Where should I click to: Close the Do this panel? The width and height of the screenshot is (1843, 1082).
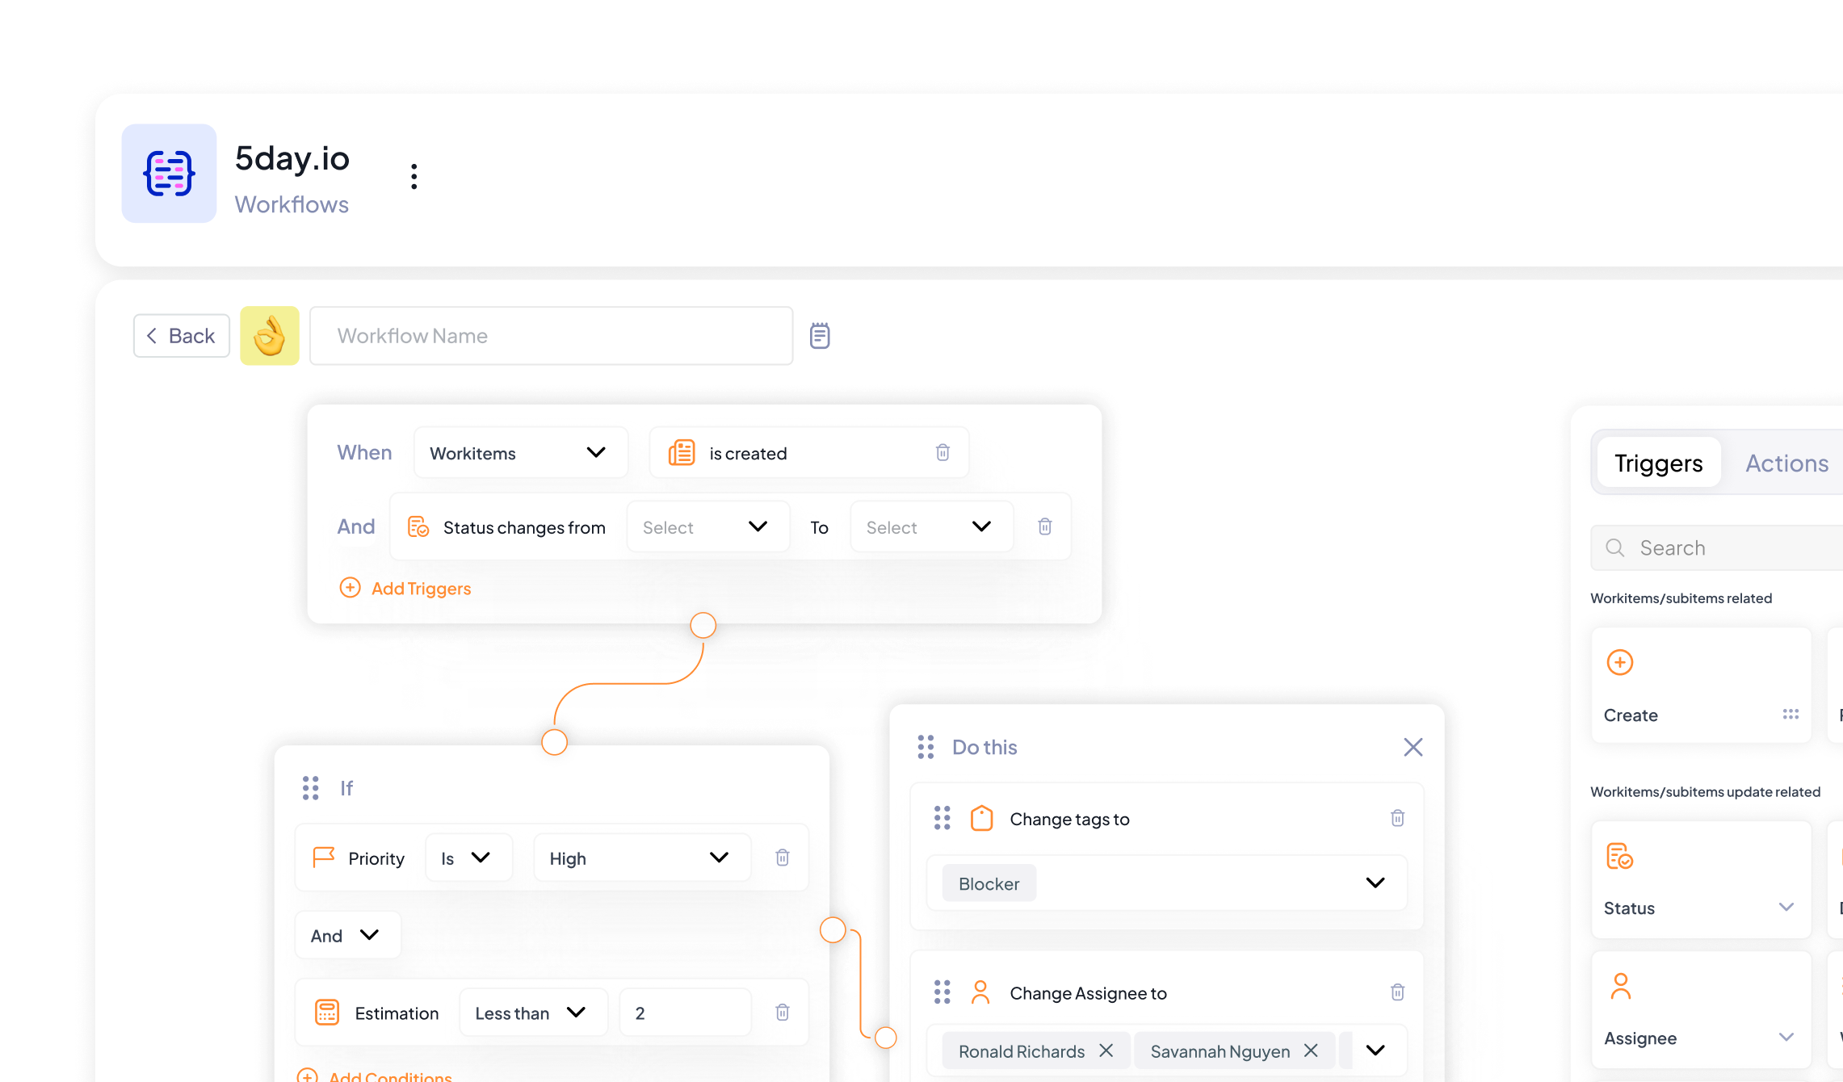(1413, 747)
